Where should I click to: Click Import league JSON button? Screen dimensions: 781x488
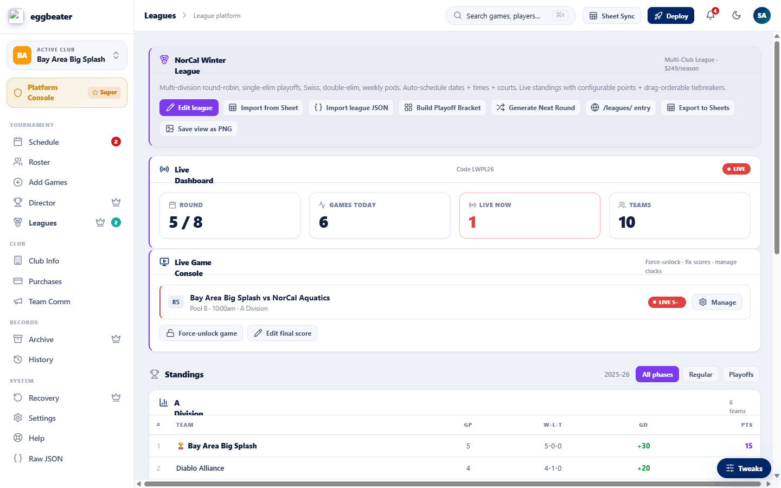[x=351, y=108]
